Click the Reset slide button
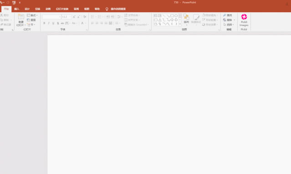Image resolution: width=291 pixels, height=174 pixels. click(x=31, y=20)
